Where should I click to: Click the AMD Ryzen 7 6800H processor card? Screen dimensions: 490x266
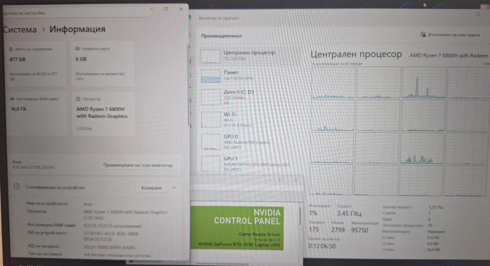(103, 113)
